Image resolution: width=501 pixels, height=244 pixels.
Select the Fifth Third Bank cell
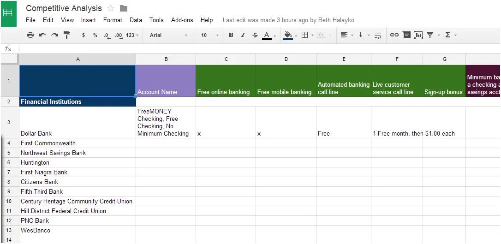[x=78, y=191]
